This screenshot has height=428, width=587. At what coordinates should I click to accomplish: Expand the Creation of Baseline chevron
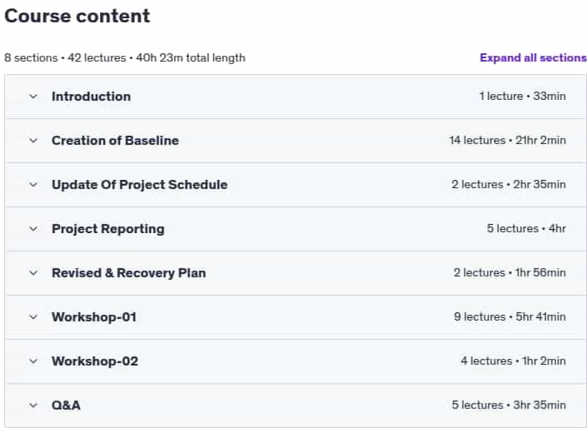click(x=33, y=141)
